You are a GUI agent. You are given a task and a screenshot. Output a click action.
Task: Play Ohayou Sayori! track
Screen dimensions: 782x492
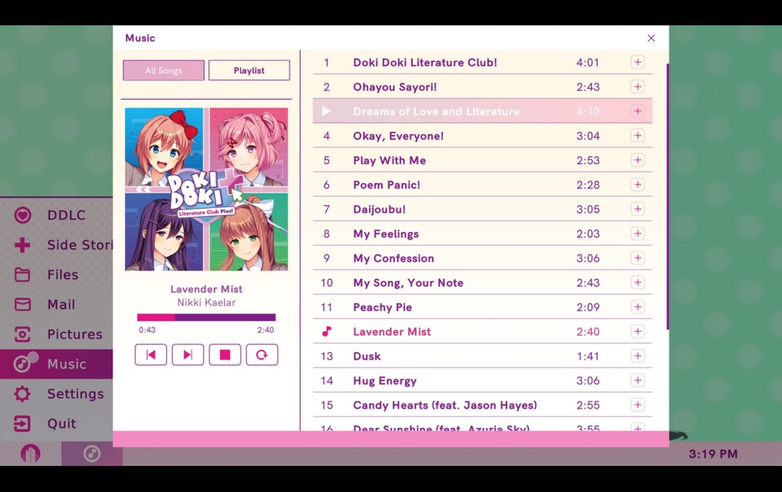[483, 86]
